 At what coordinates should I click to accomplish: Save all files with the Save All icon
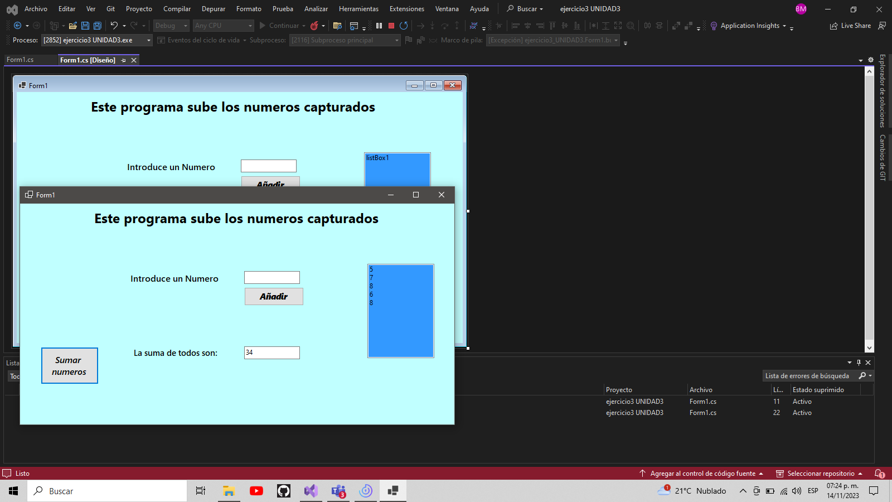click(97, 25)
